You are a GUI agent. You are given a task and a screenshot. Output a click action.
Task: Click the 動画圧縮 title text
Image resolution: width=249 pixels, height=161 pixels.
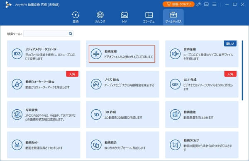pyautogui.click(x=111, y=51)
